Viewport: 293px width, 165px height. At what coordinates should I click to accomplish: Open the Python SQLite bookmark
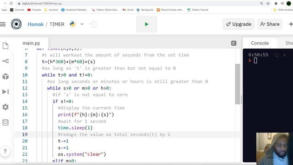105,10
